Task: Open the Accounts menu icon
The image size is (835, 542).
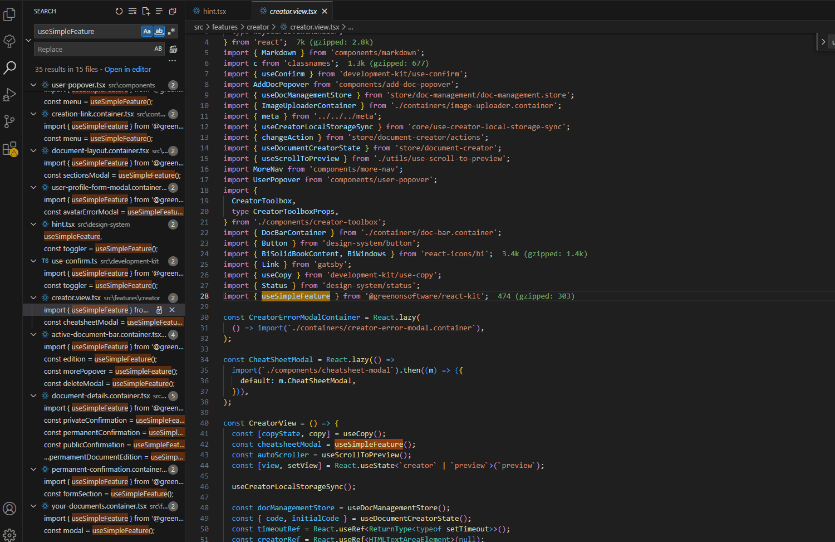Action: click(9, 508)
